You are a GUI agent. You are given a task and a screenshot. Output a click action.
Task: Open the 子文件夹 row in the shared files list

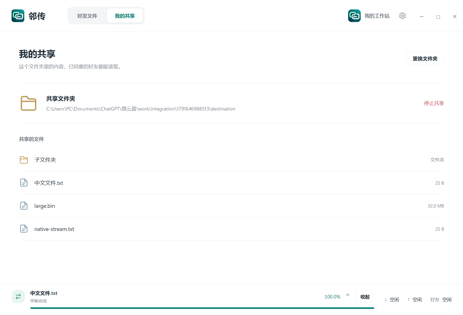click(232, 160)
